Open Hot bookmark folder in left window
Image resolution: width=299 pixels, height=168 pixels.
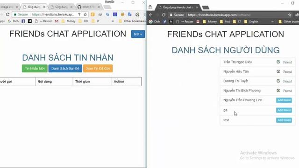[84, 21]
